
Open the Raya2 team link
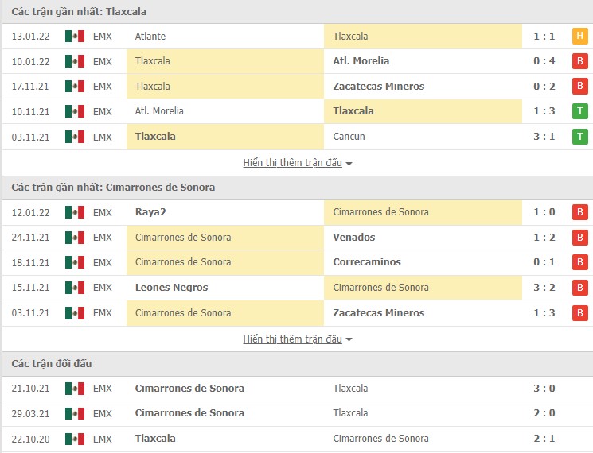click(x=151, y=212)
